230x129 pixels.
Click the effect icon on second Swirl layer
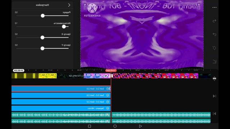pyautogui.click(x=108, y=95)
